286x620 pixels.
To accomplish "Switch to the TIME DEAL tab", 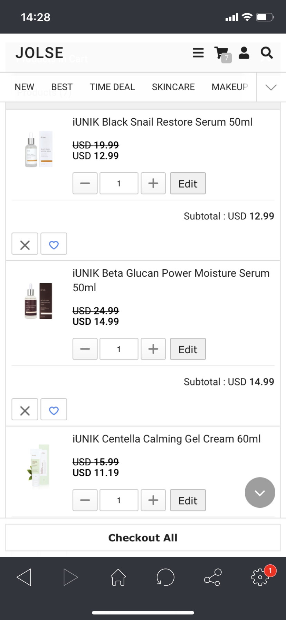I will click(x=112, y=87).
